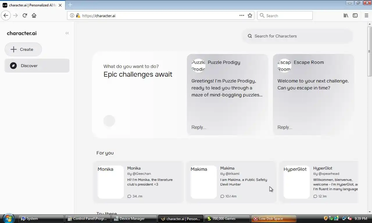Show site information icon in address bar
The width and height of the screenshot is (372, 223).
coord(72,16)
